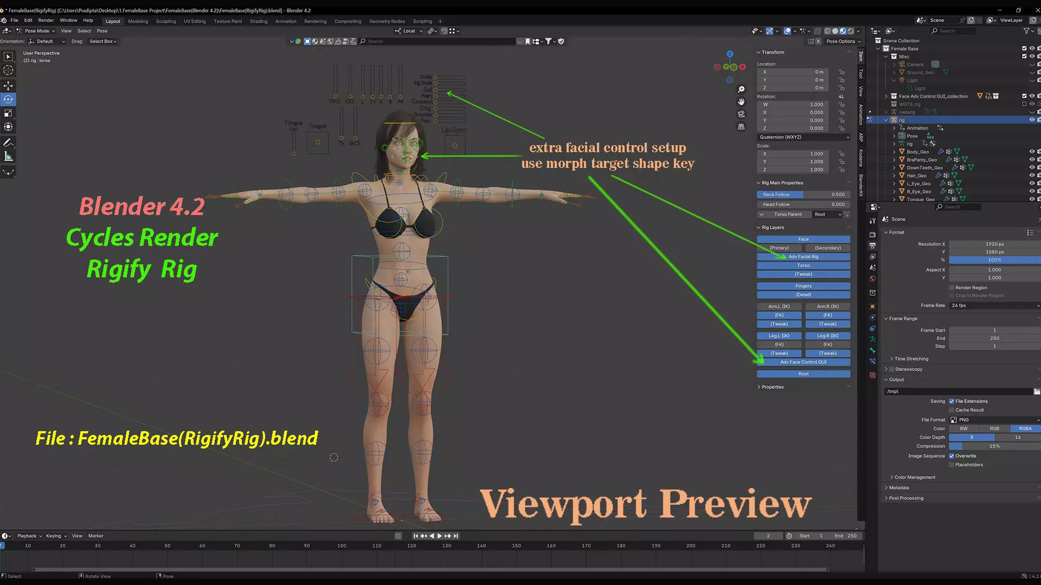Viewport: 1041px width, 585px height.
Task: Open the Frame Rate 24 fps dropdown
Action: pyautogui.click(x=994, y=305)
